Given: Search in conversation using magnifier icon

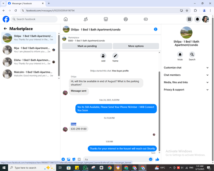Looking at the screenshot, I should tap(192, 54).
